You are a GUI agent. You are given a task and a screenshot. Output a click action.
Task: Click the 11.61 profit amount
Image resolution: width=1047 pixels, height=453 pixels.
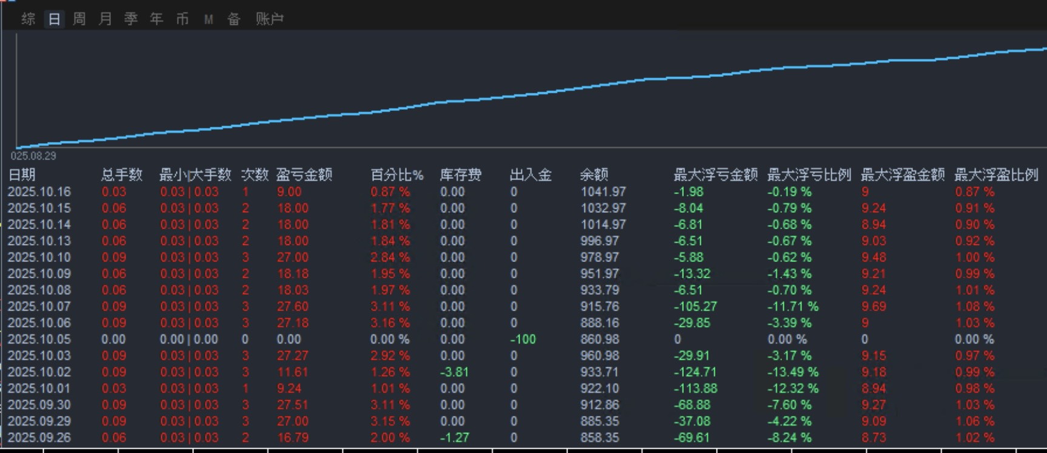pyautogui.click(x=293, y=372)
